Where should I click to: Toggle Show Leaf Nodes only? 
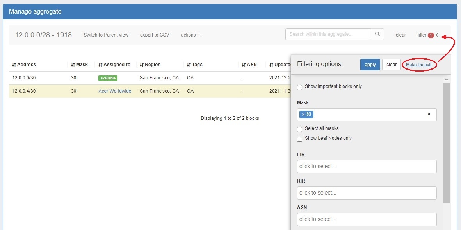pos(300,139)
